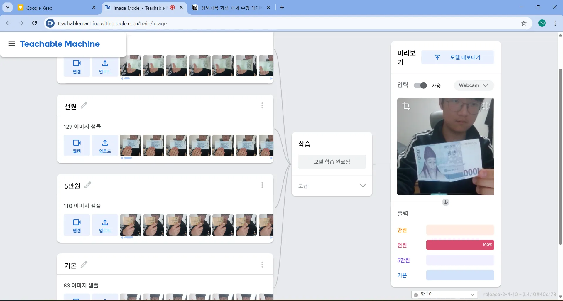
Task: Click the sample scrollbar in the 천원 class
Action: coord(128,158)
